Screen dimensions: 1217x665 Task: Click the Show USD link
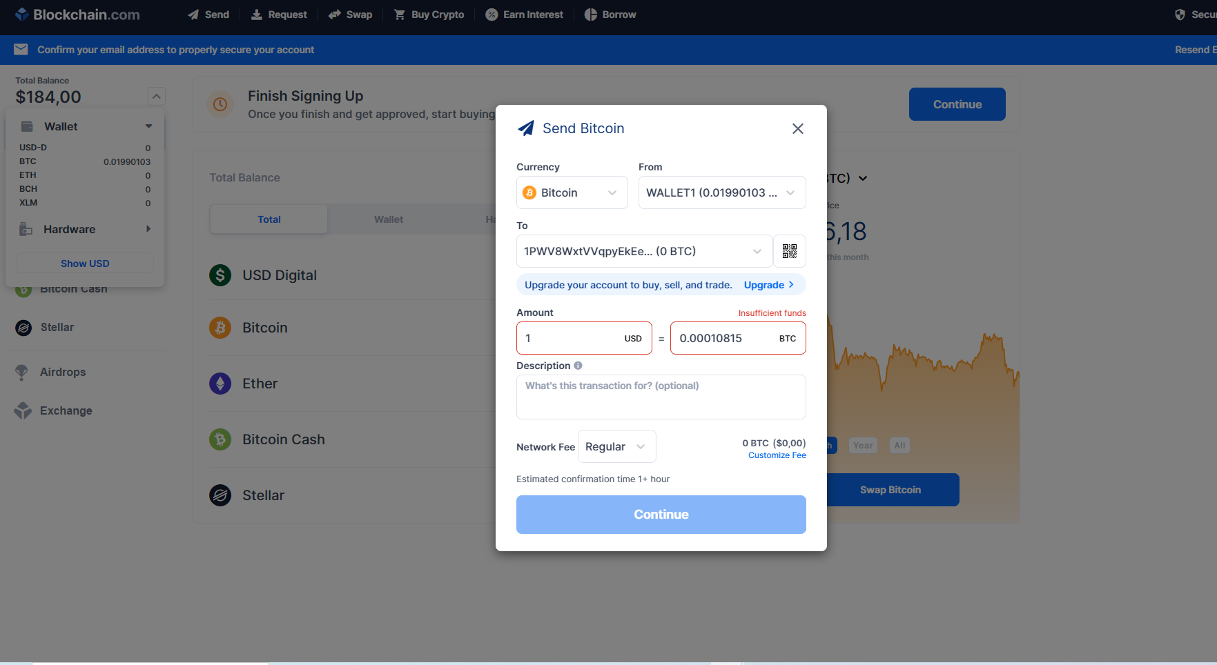[x=85, y=264]
